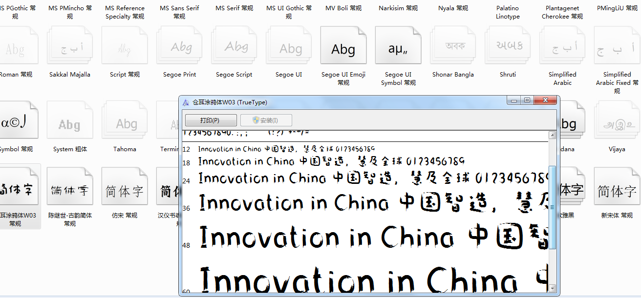Select the 新宋体 常规 font icon
Screen dimensions: 641x298
tap(617, 191)
